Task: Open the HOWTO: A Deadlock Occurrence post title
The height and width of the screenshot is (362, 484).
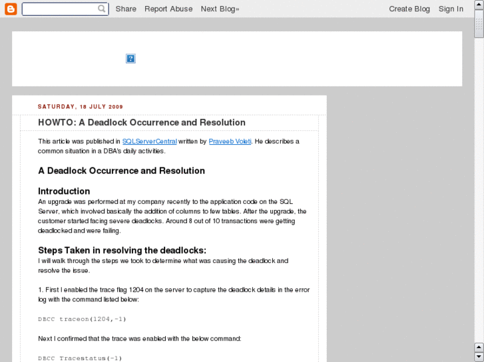Action: [x=142, y=122]
